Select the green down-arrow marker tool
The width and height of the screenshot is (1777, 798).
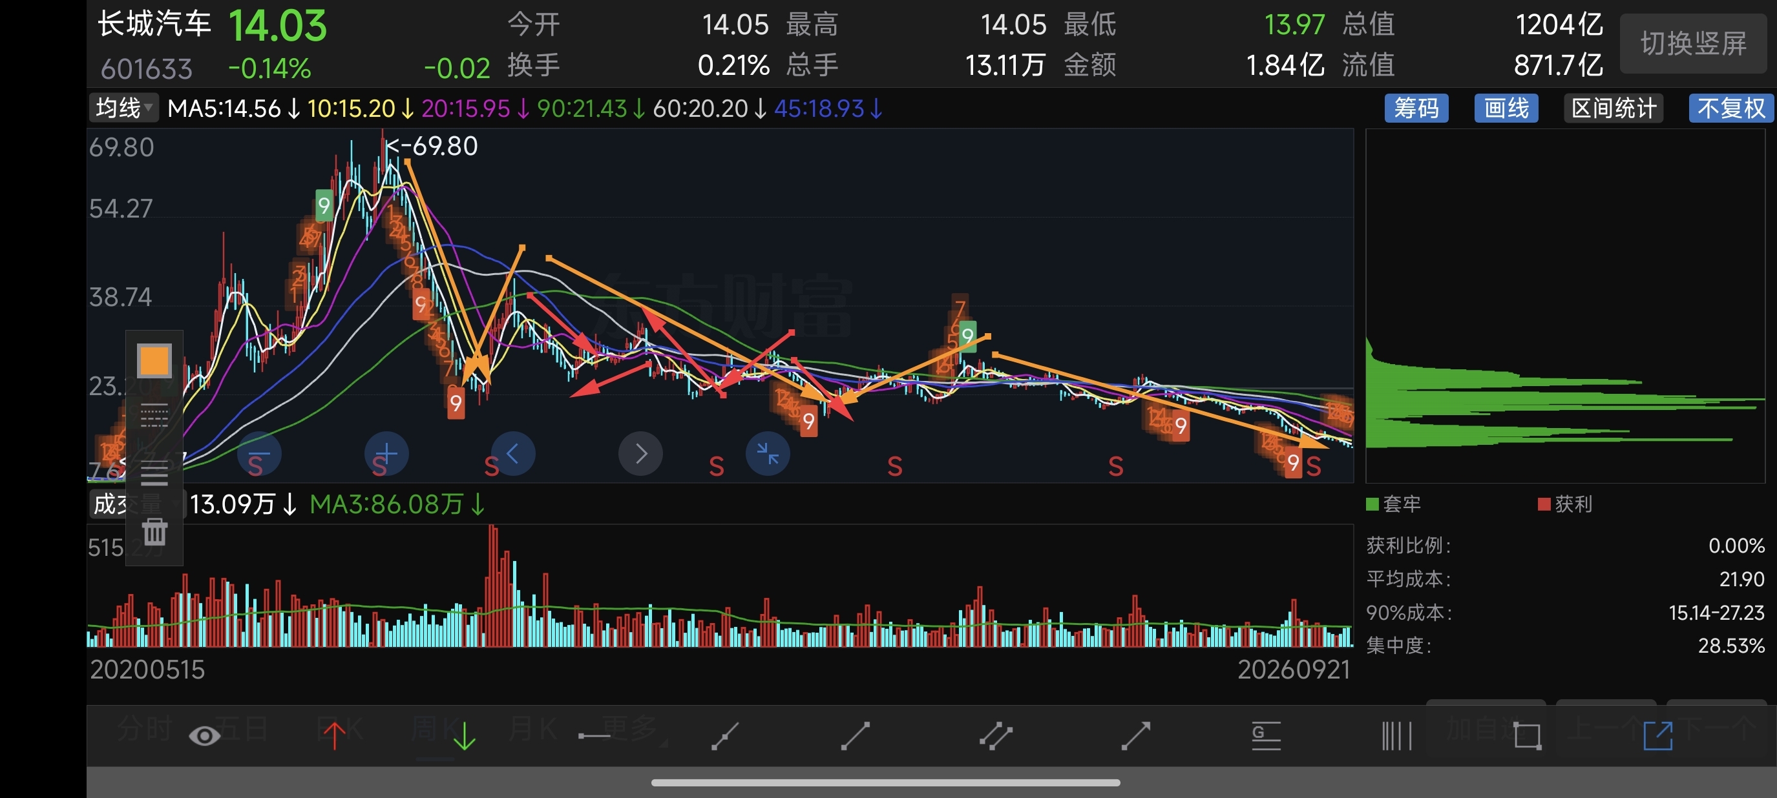pos(465,735)
